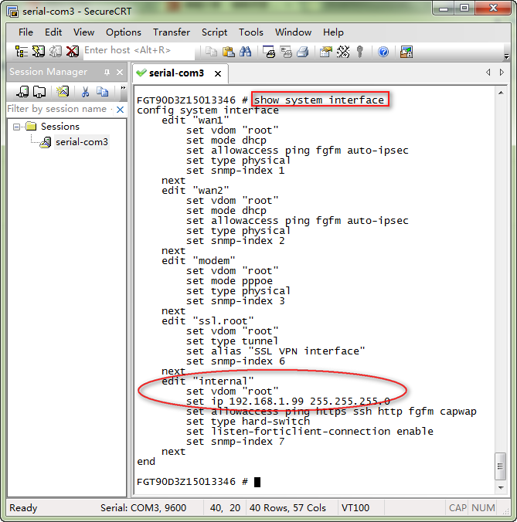
Task: Open the Transfer menu
Action: (x=172, y=32)
